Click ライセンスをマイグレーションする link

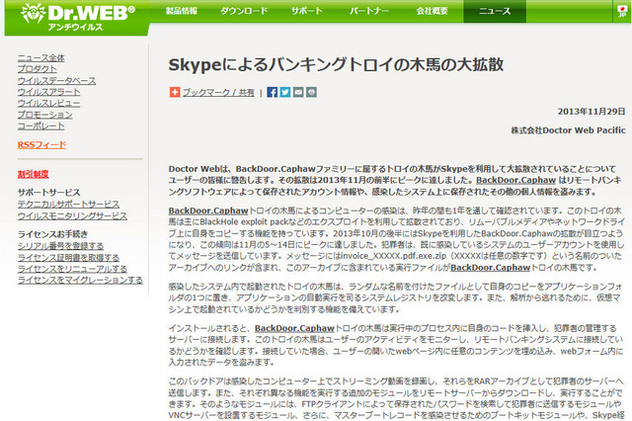coord(80,280)
